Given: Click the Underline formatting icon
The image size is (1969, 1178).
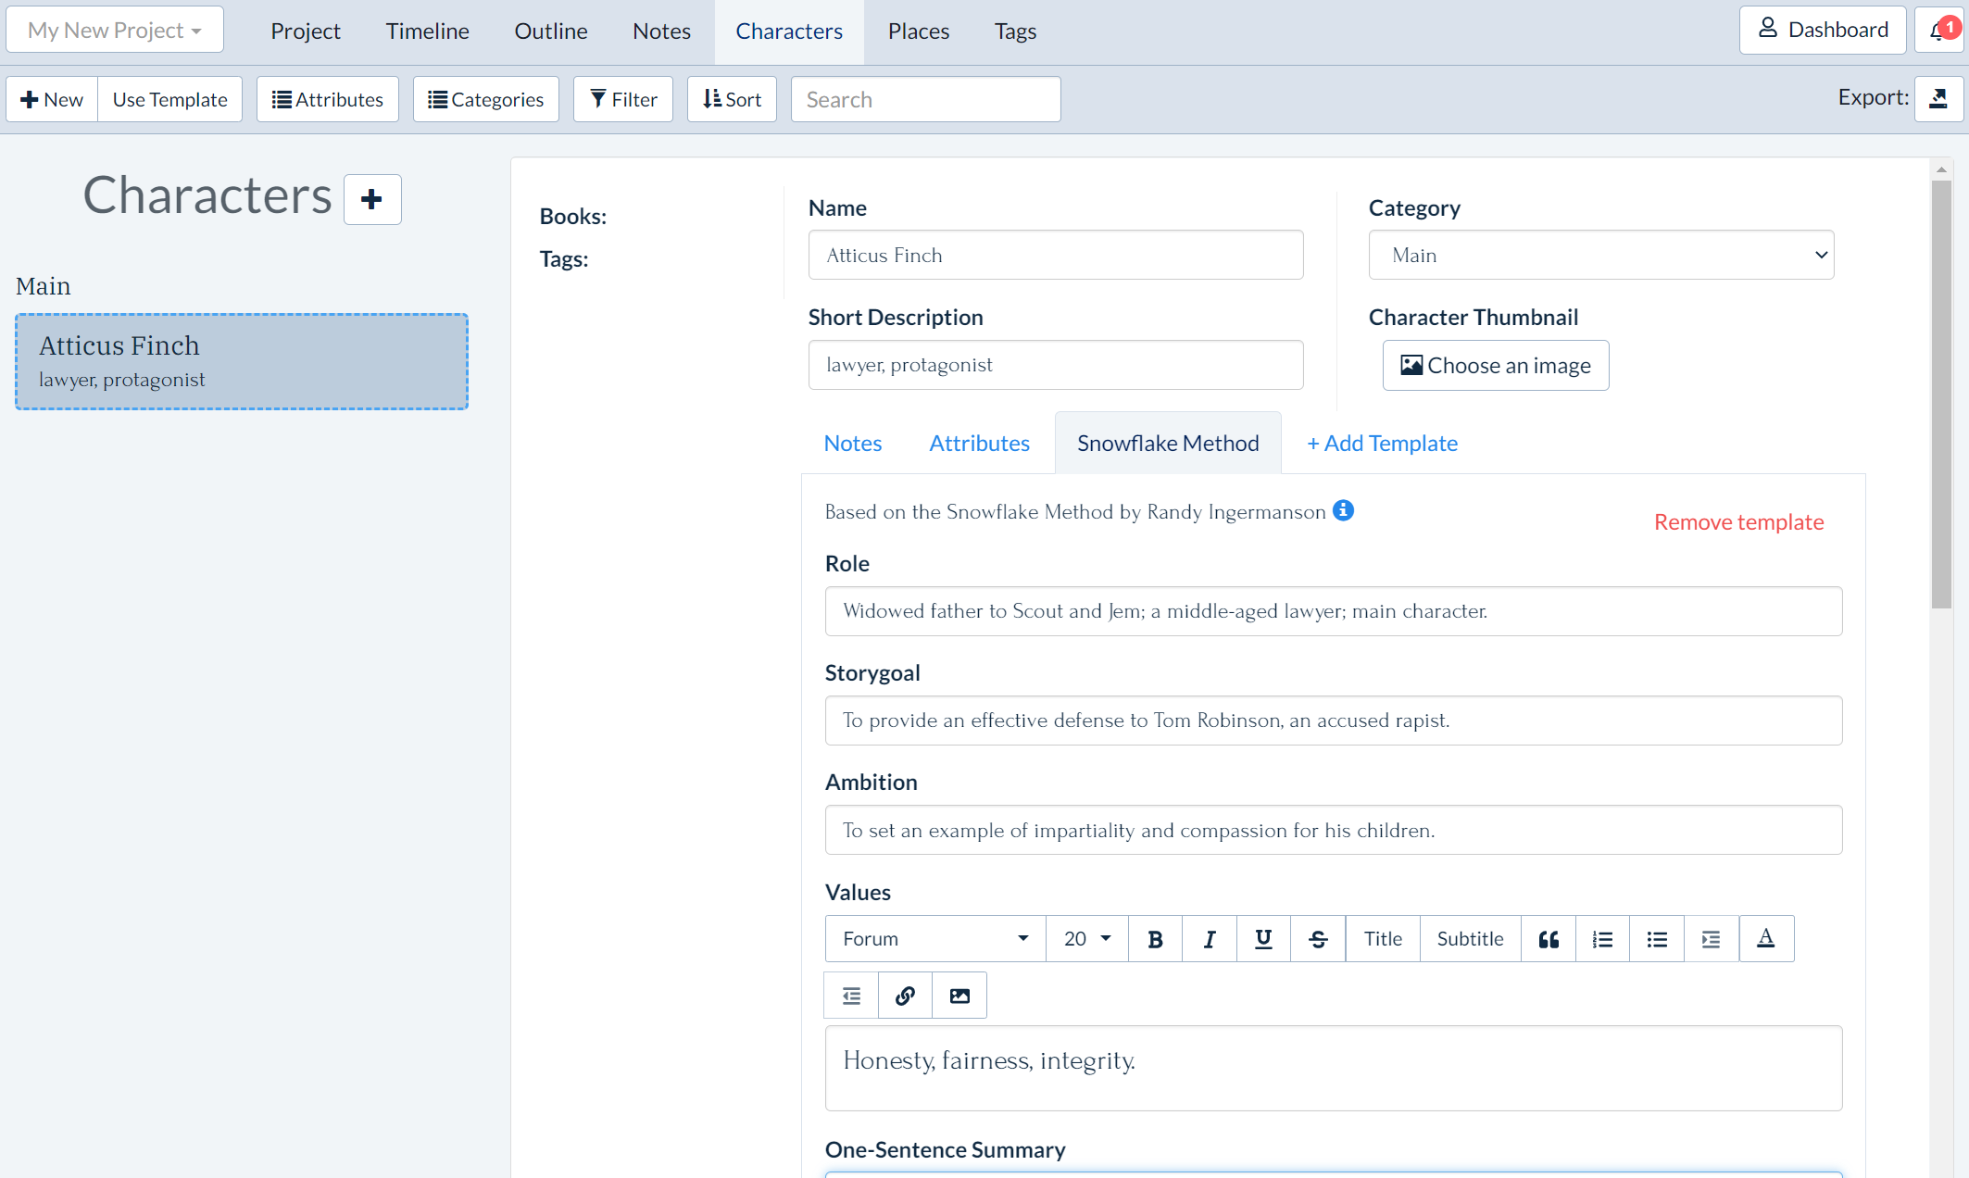Looking at the screenshot, I should click(x=1262, y=938).
